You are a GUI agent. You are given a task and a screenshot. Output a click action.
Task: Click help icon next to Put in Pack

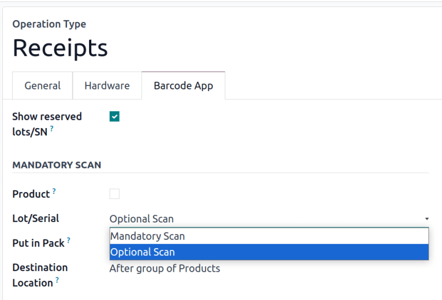pyautogui.click(x=69, y=240)
